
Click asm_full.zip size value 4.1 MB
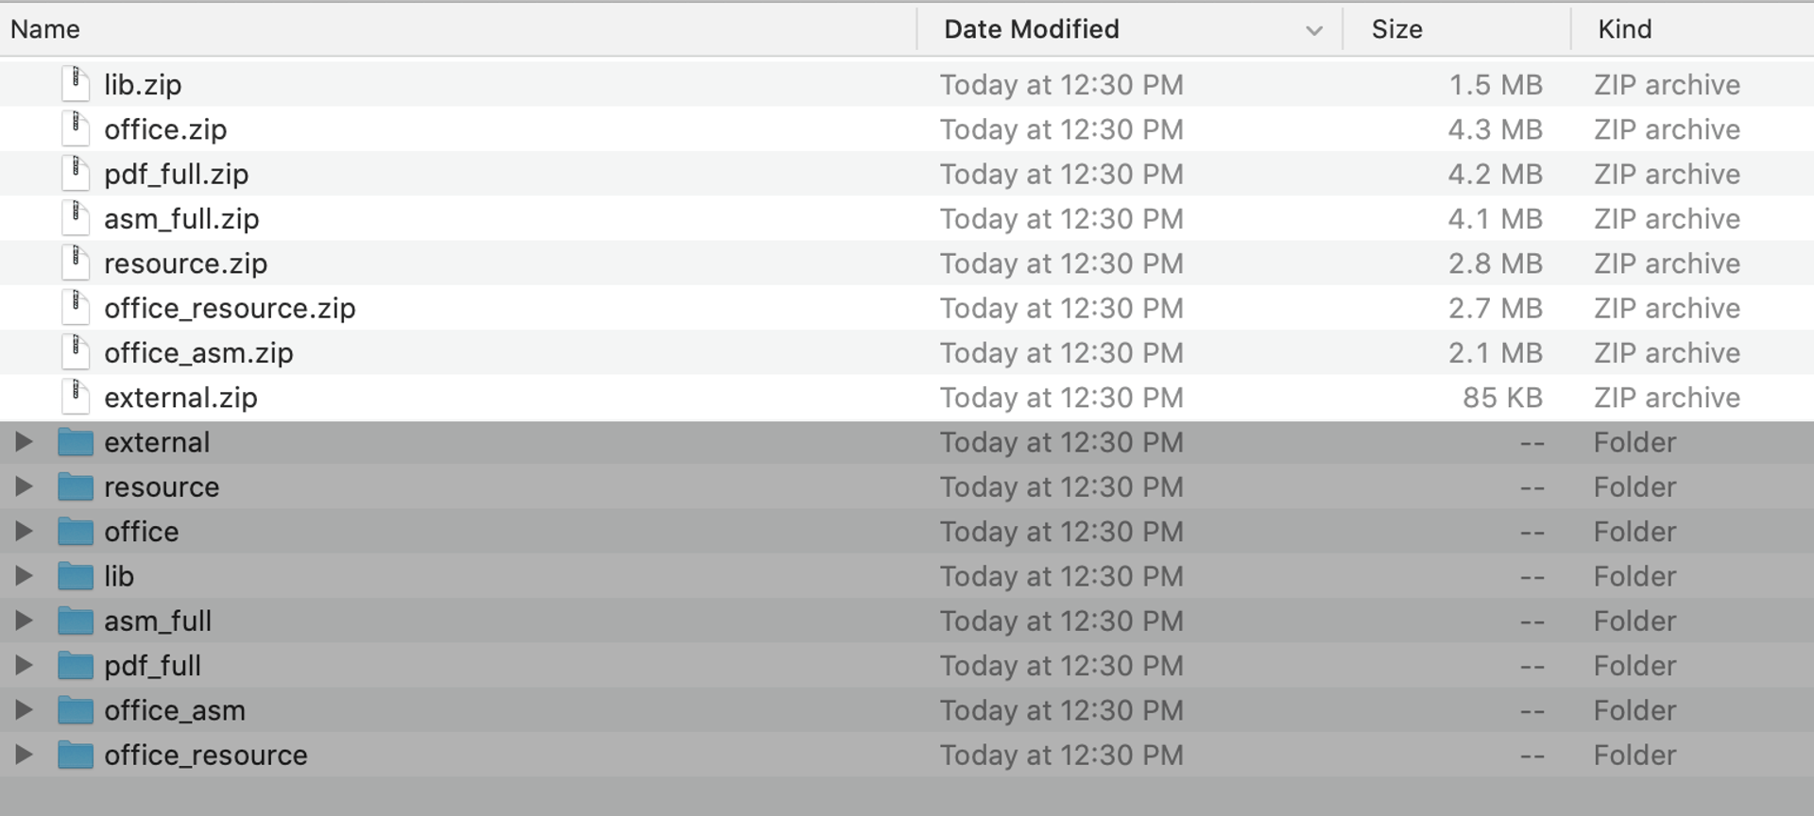click(1495, 218)
